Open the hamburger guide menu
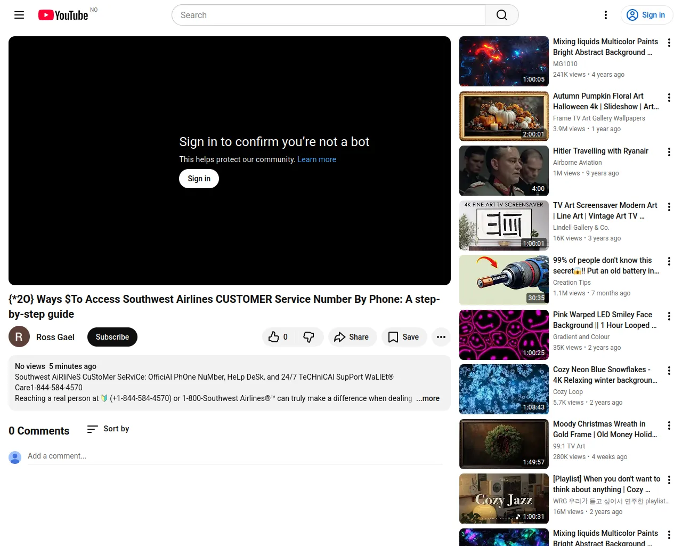682x546 pixels. tap(19, 15)
